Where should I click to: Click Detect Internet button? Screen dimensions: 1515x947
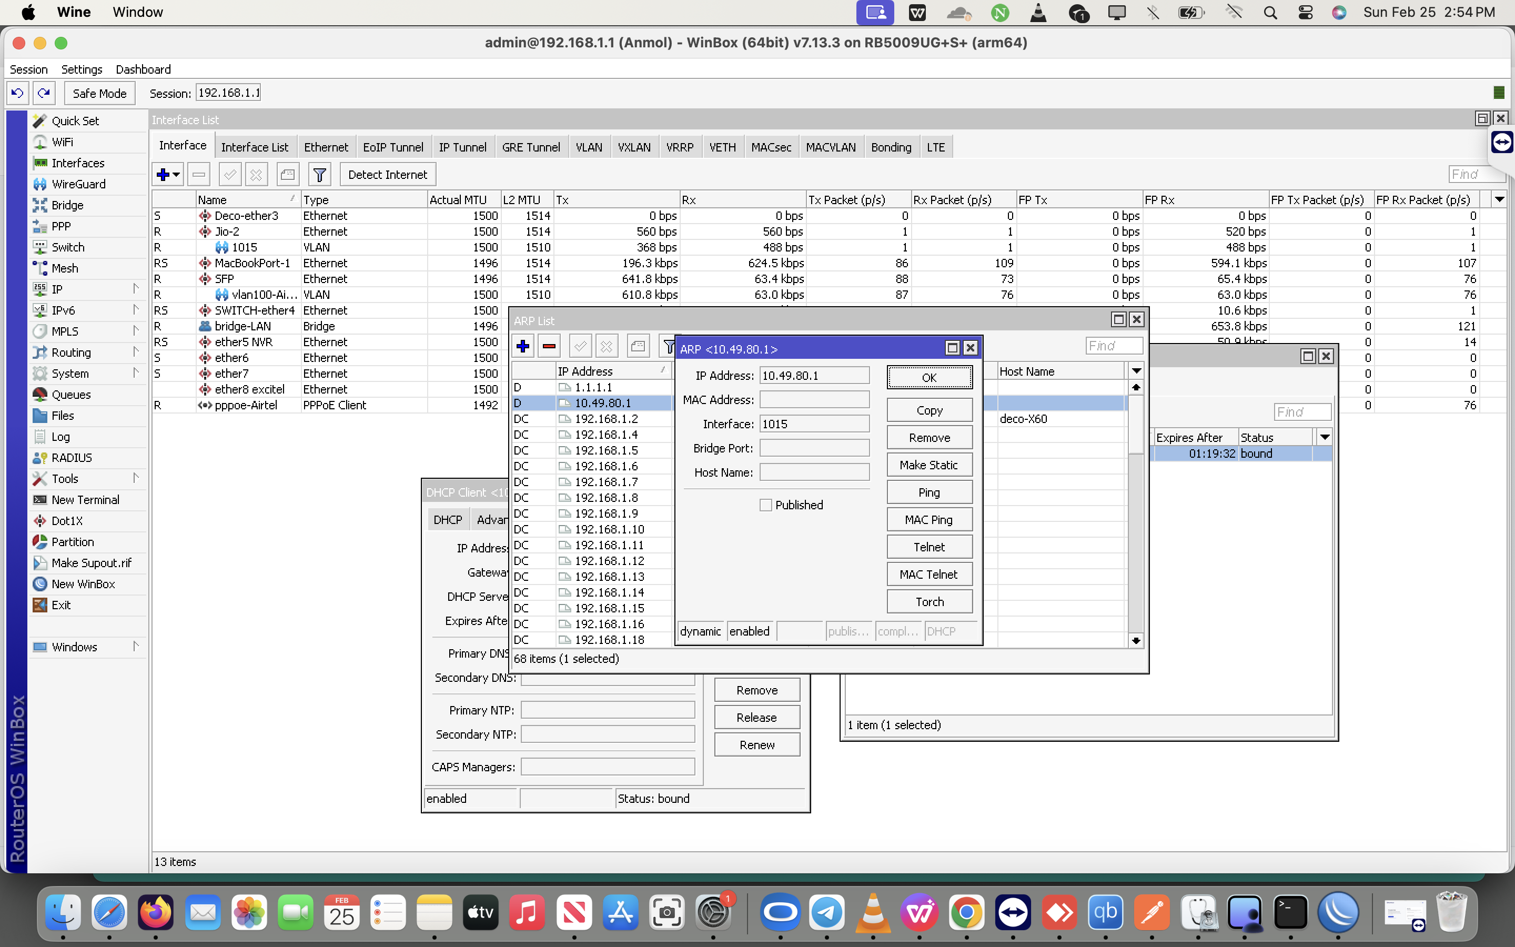388,175
